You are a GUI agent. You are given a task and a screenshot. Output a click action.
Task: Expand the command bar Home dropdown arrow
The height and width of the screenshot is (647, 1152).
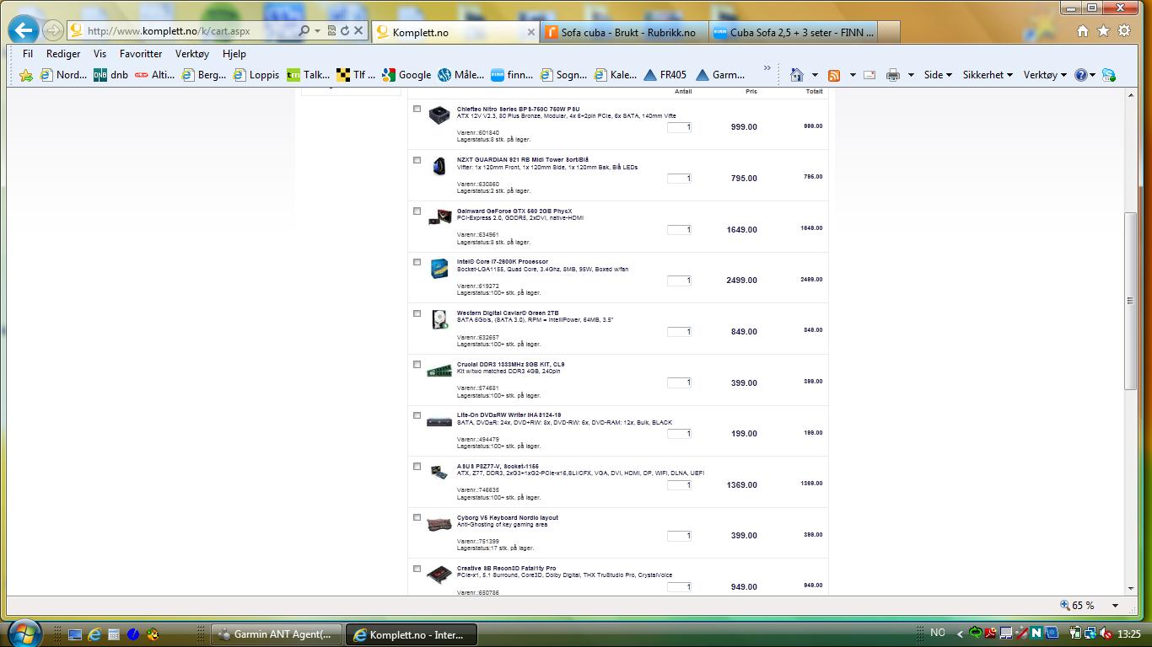(815, 75)
